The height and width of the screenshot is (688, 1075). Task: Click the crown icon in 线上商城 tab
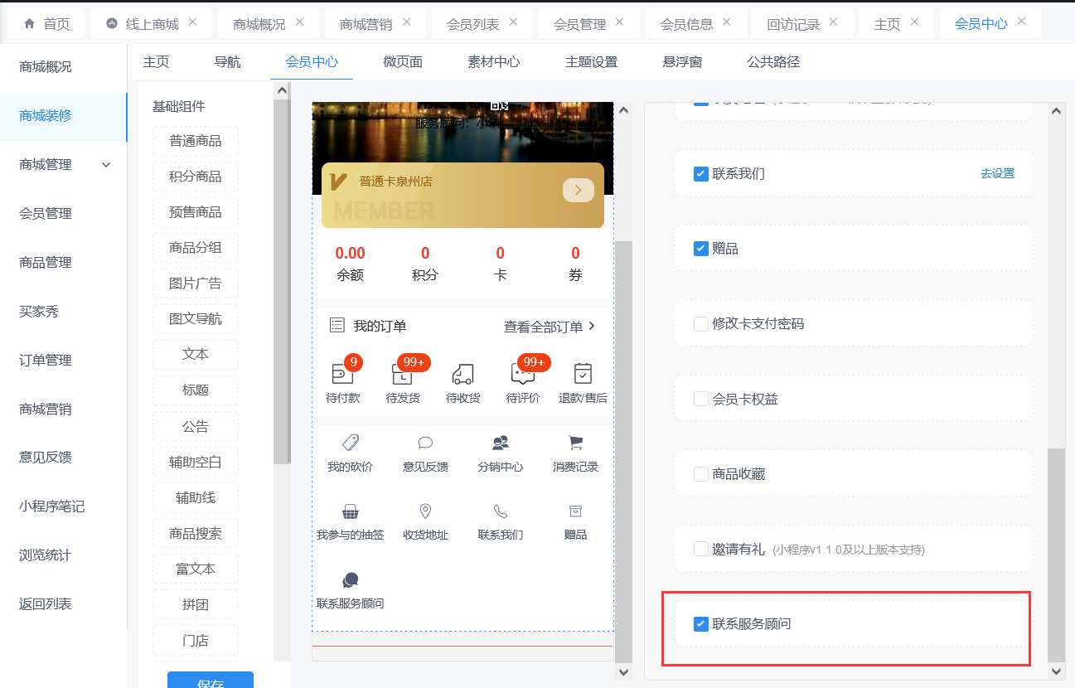point(112,24)
